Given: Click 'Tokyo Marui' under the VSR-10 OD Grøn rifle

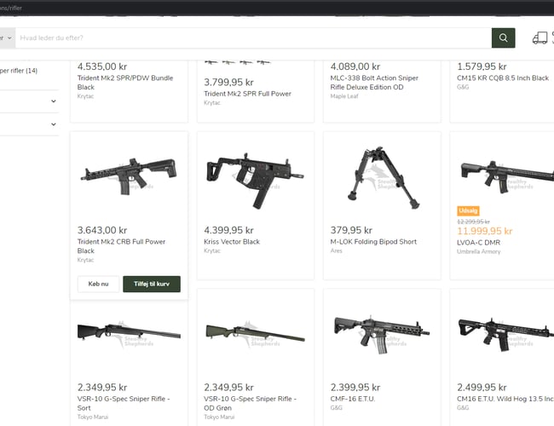Looking at the screenshot, I should (219, 417).
